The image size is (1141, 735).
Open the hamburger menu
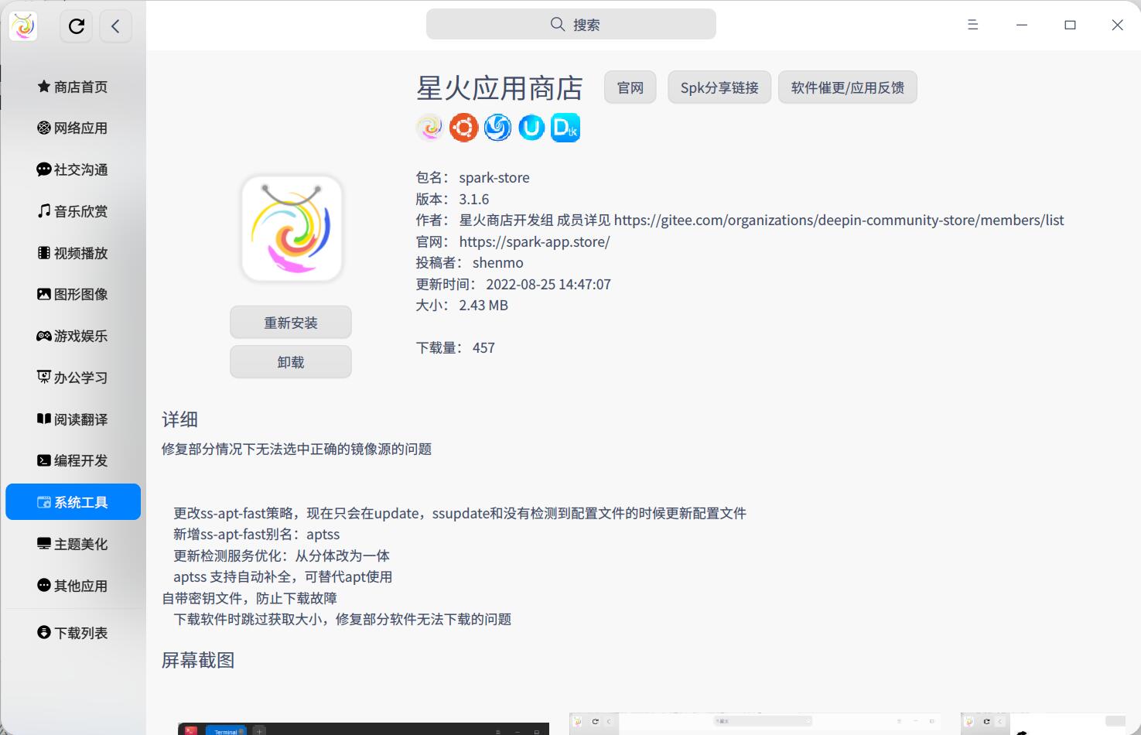click(972, 24)
